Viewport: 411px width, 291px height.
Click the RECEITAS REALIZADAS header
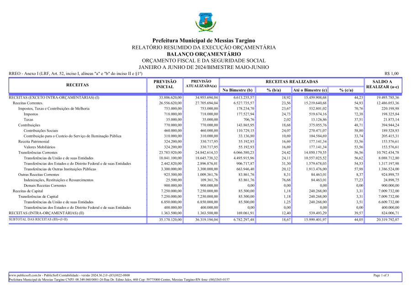coord(291,81)
